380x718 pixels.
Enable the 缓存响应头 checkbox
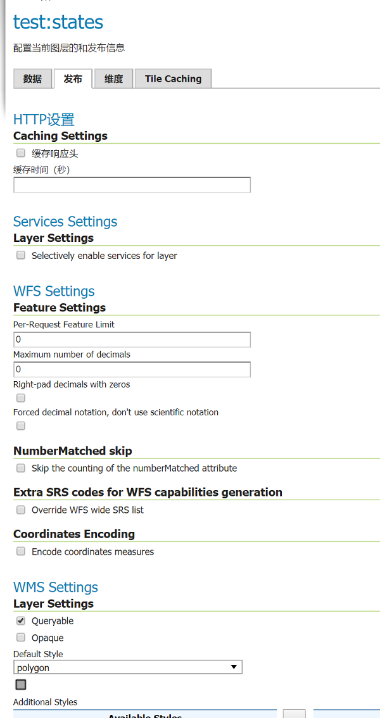pos(21,153)
